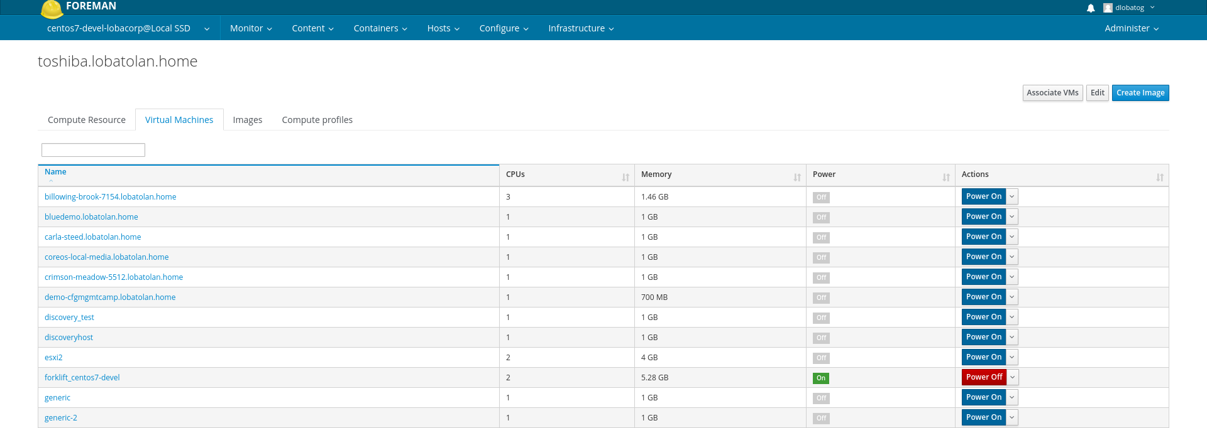Click the On power badge for forklift_centos7-devel
This screenshot has width=1207, height=428.
coord(821,378)
